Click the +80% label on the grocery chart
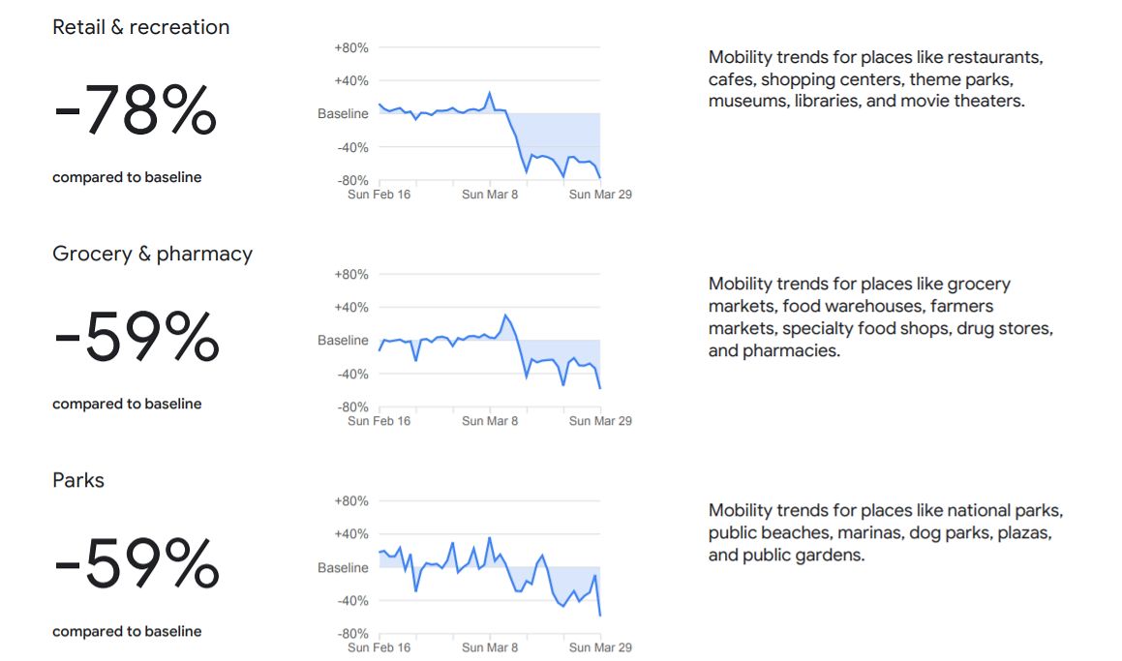 point(350,275)
